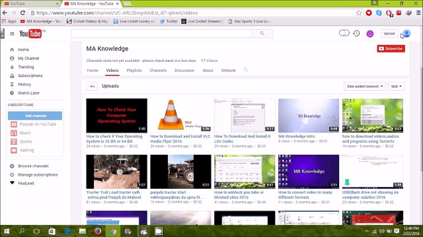423x237 pixels.
Task: Open 'USB|flash drive not showing on computer' video
Action: [x=370, y=195]
